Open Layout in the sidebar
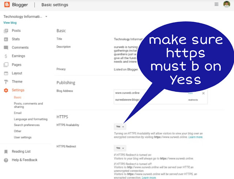The width and height of the screenshot is (234, 179). [x=17, y=73]
